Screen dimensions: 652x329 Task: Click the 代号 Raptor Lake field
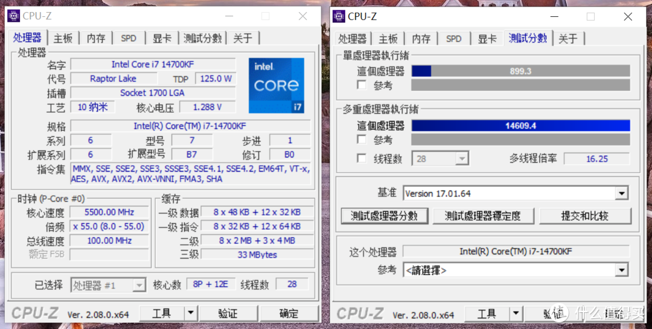(x=113, y=78)
